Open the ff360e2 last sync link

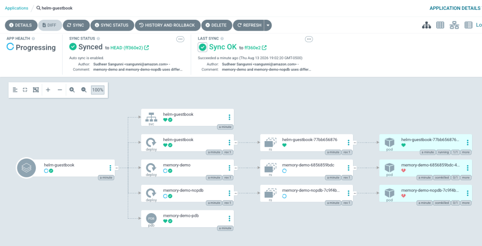click(256, 48)
